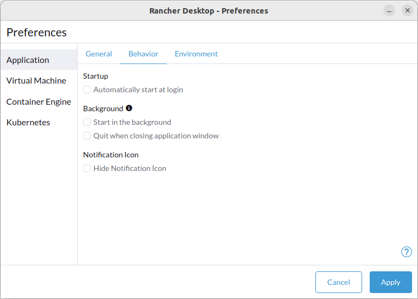The height and width of the screenshot is (299, 418).
Task: Click the Notification Icon heading
Action: [111, 155]
